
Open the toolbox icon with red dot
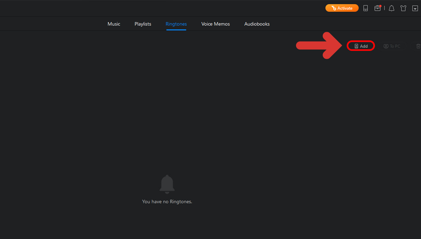(378, 8)
